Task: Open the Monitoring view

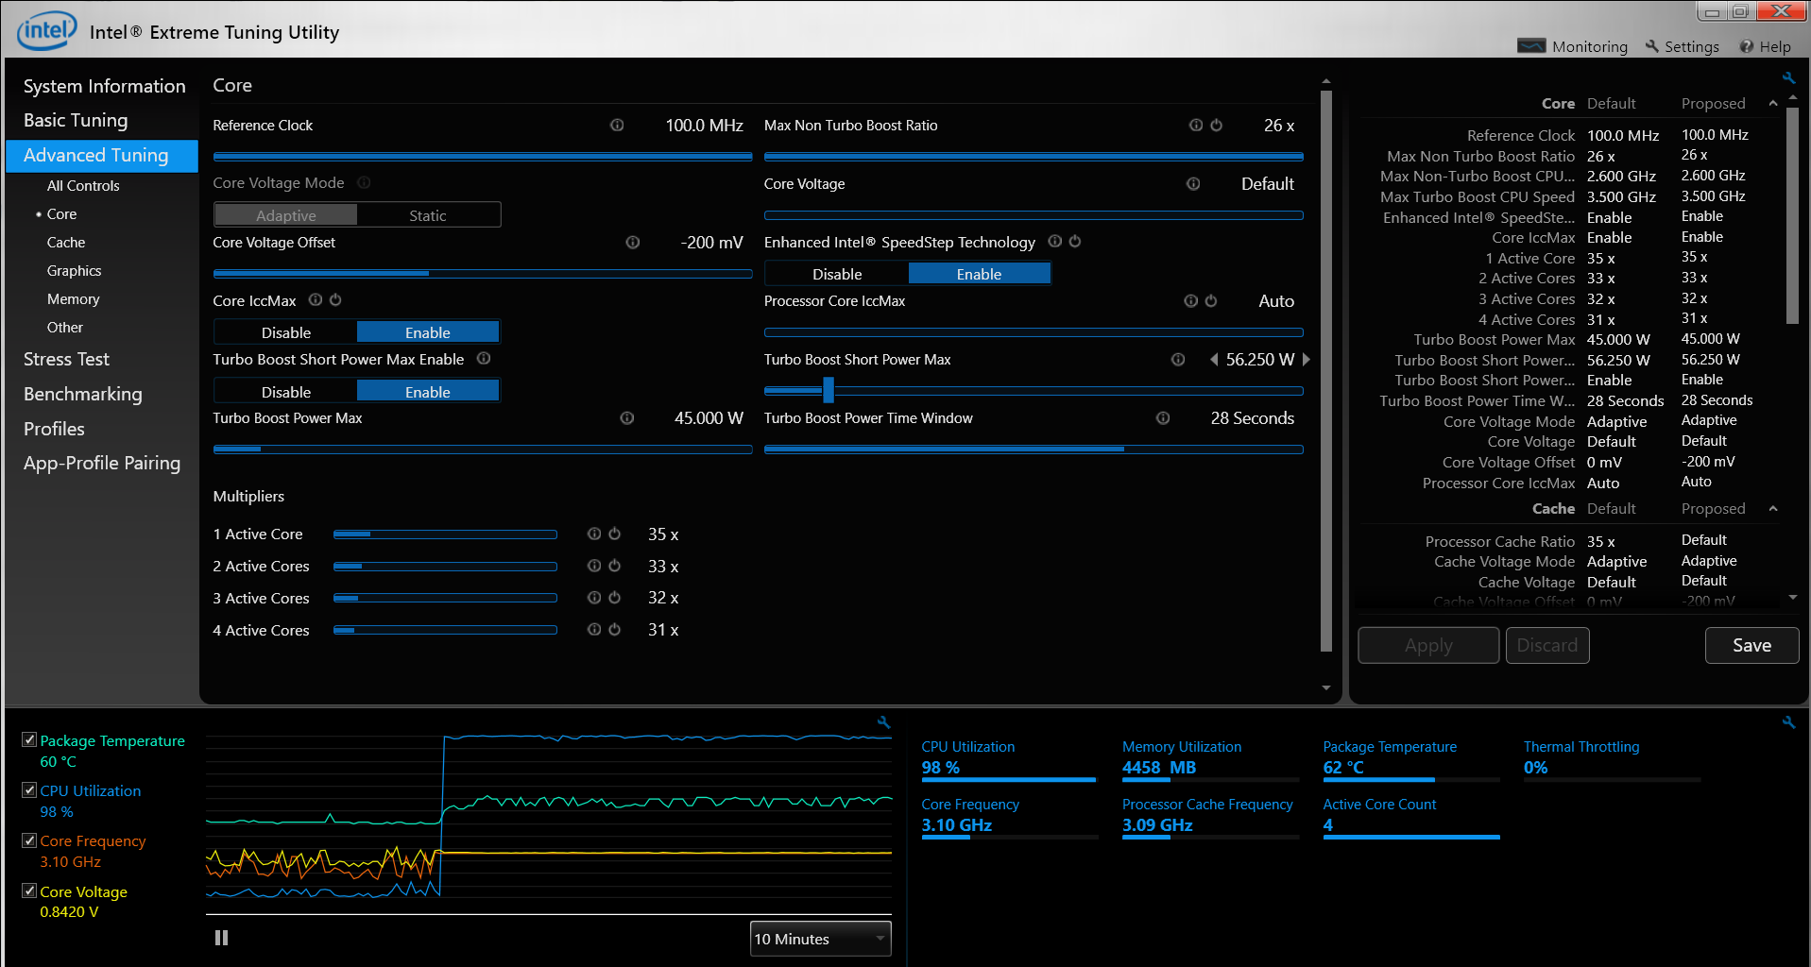Action: (x=1573, y=46)
